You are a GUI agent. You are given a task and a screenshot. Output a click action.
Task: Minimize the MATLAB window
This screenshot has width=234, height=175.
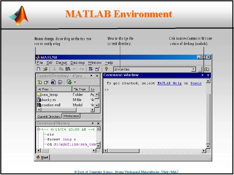pyautogui.click(x=199, y=57)
